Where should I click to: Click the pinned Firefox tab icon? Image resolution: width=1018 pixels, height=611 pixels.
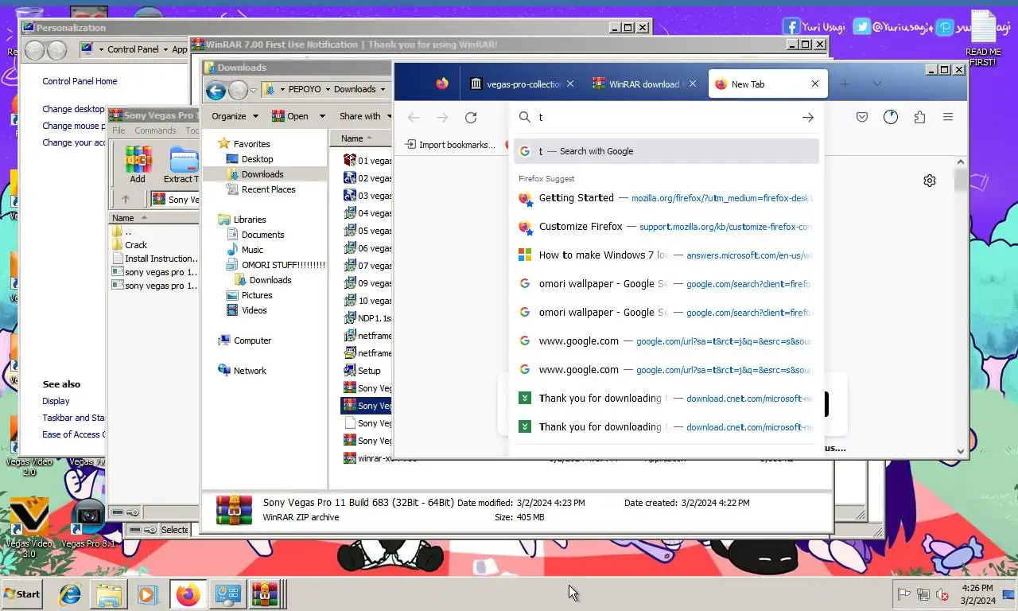coord(442,84)
